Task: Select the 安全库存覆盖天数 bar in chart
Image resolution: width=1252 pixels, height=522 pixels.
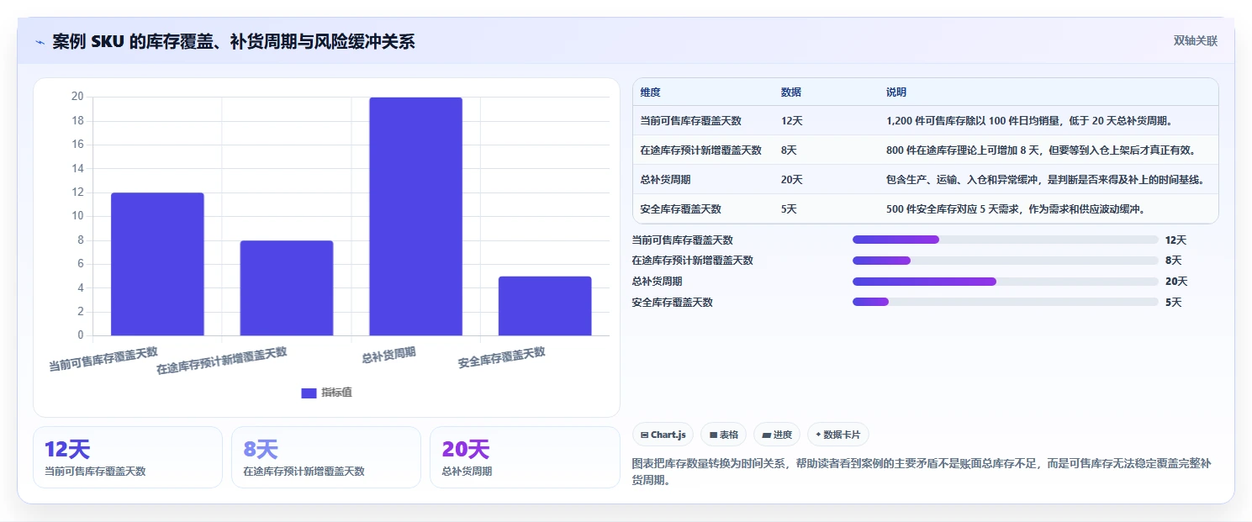Action: (x=545, y=306)
